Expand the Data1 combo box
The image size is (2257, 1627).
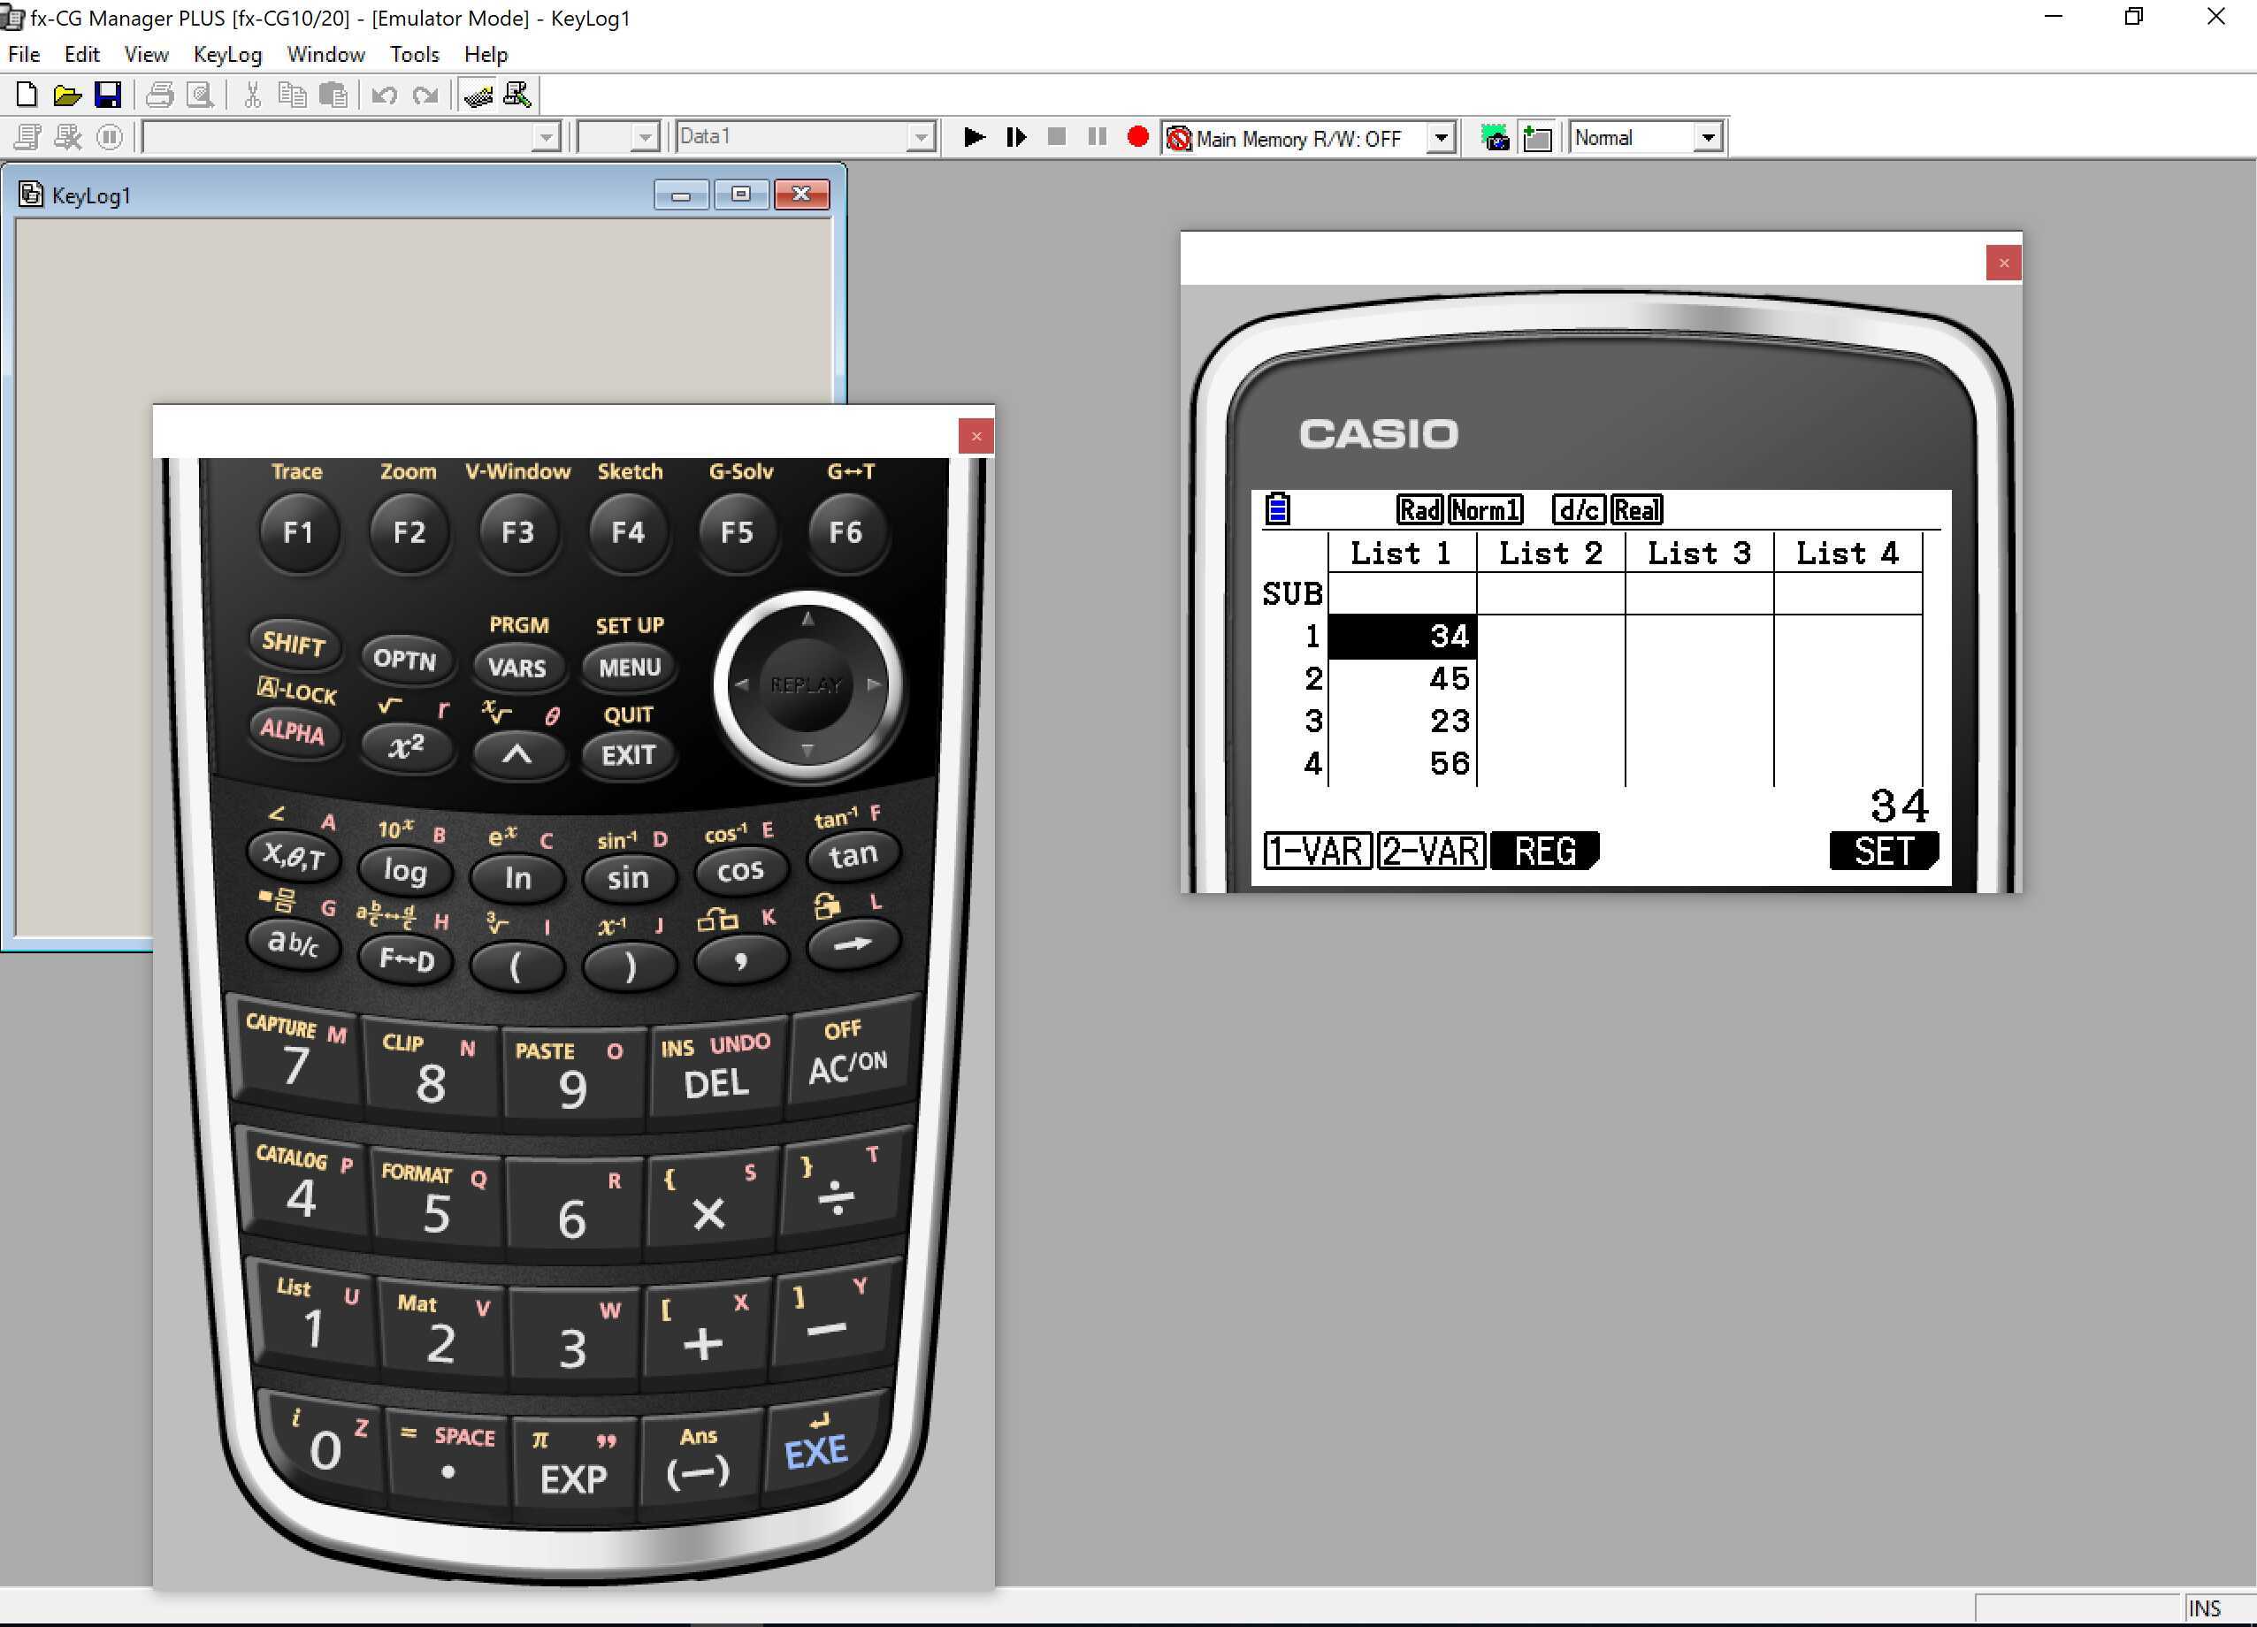[x=921, y=137]
